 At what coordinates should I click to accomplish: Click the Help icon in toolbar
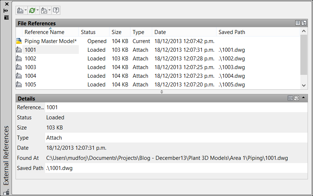(x=56, y=10)
